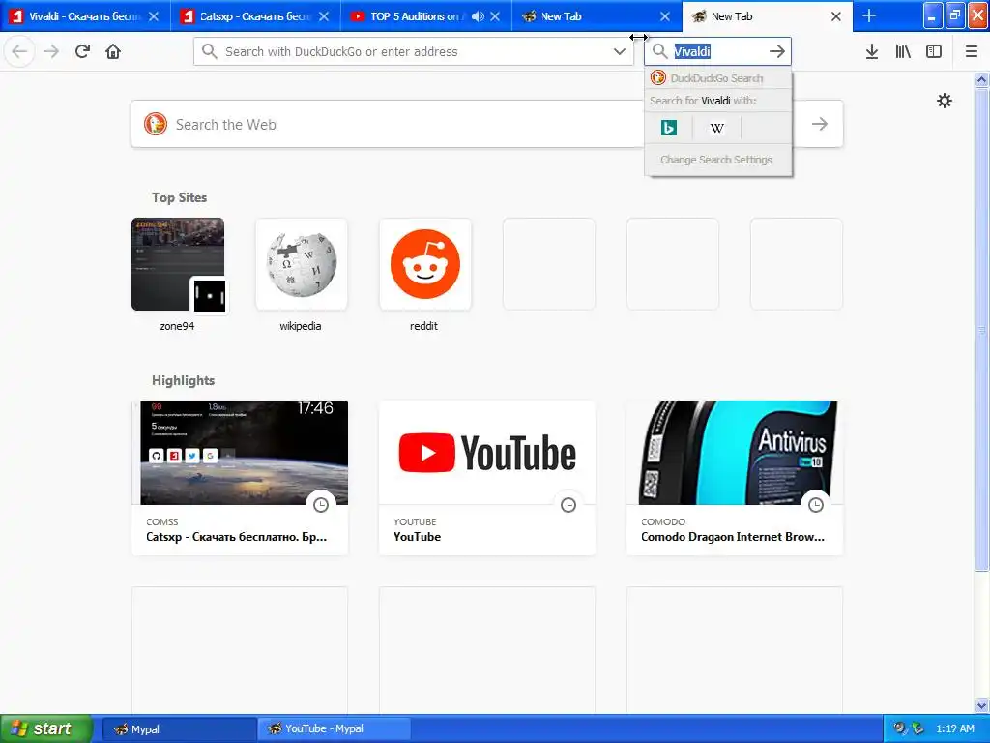
Task: Click history clock on Comodo card
Action: click(x=816, y=505)
